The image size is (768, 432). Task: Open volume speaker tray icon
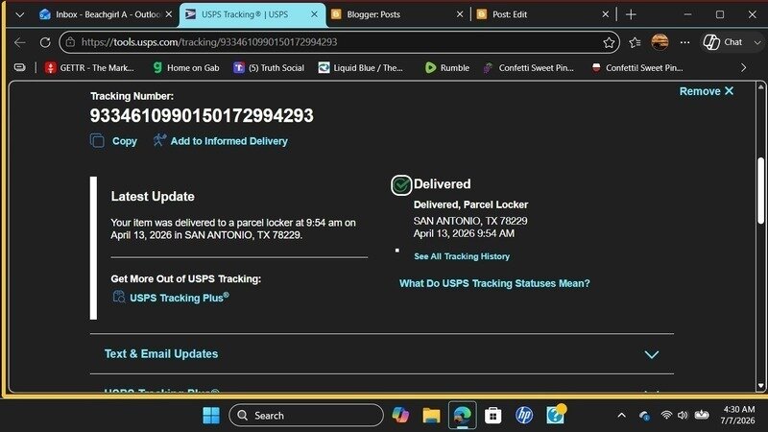683,416
